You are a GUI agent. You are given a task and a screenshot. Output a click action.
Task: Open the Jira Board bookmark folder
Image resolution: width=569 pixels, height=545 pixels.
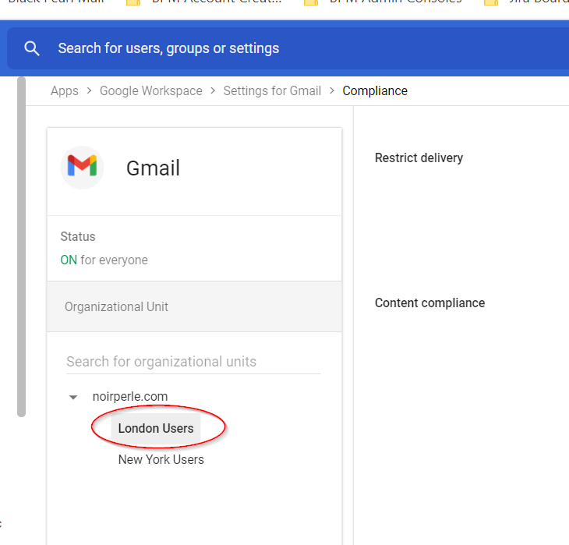tap(532, 2)
